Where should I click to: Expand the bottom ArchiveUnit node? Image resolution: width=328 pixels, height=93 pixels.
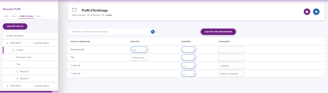click(x=7, y=86)
